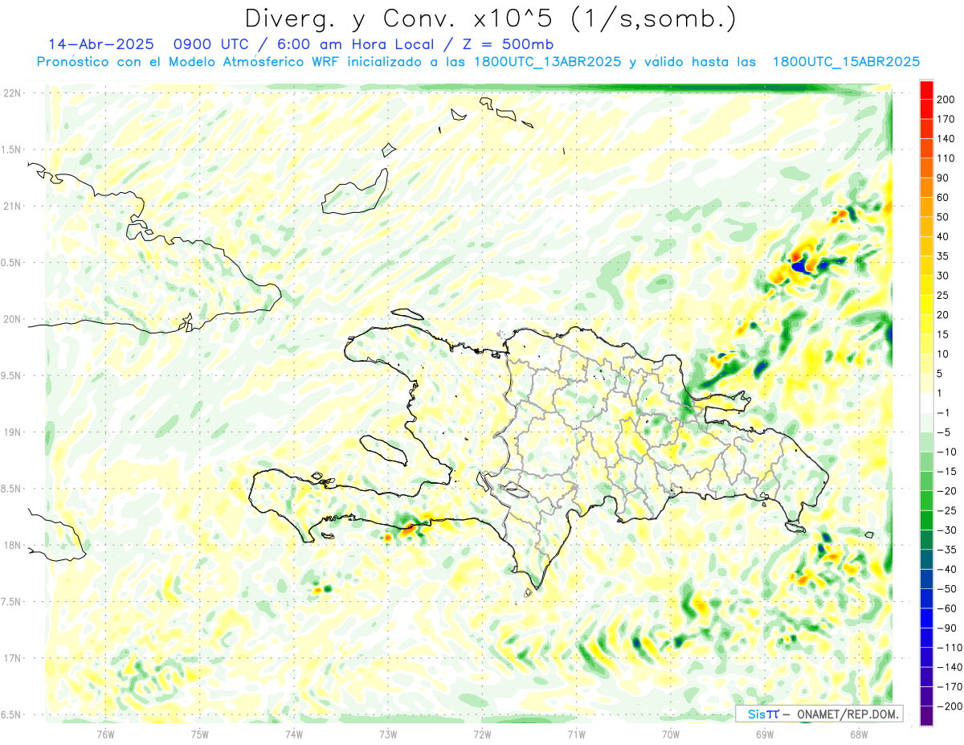Viewport: 964px width, 745px height.
Task: Click the positive 5 colorbar label
Action: (940, 374)
